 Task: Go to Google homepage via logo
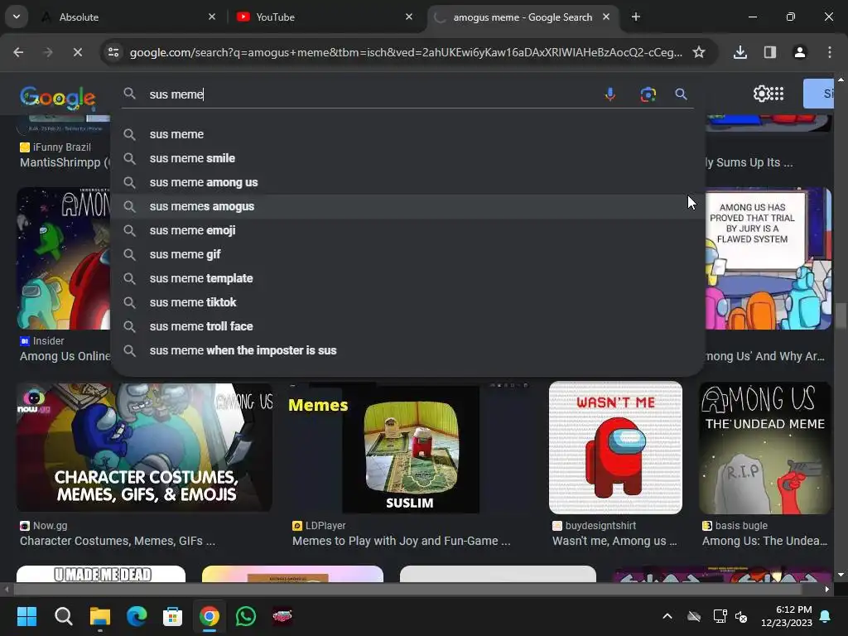point(58,97)
